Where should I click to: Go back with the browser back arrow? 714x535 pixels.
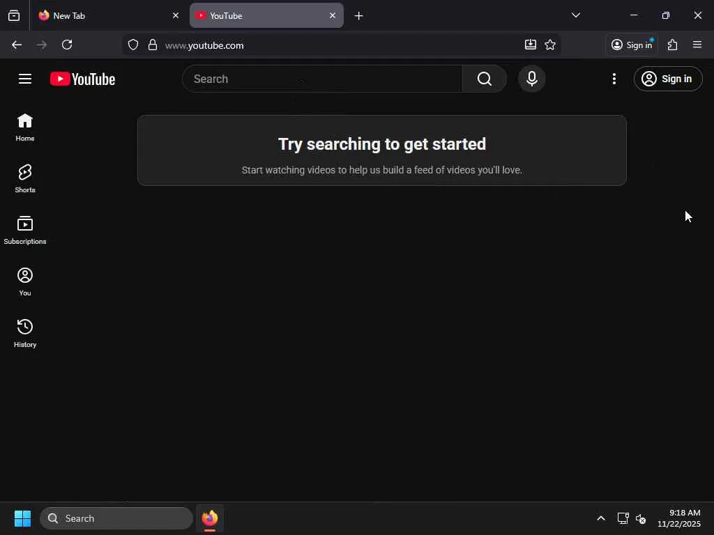17,45
